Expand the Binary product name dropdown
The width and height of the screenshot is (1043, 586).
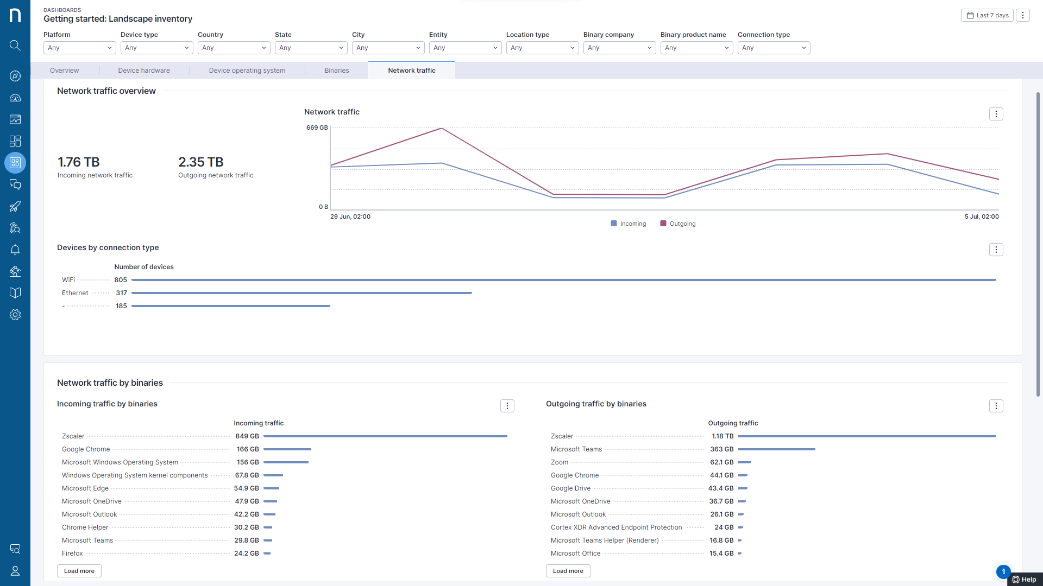click(x=697, y=48)
